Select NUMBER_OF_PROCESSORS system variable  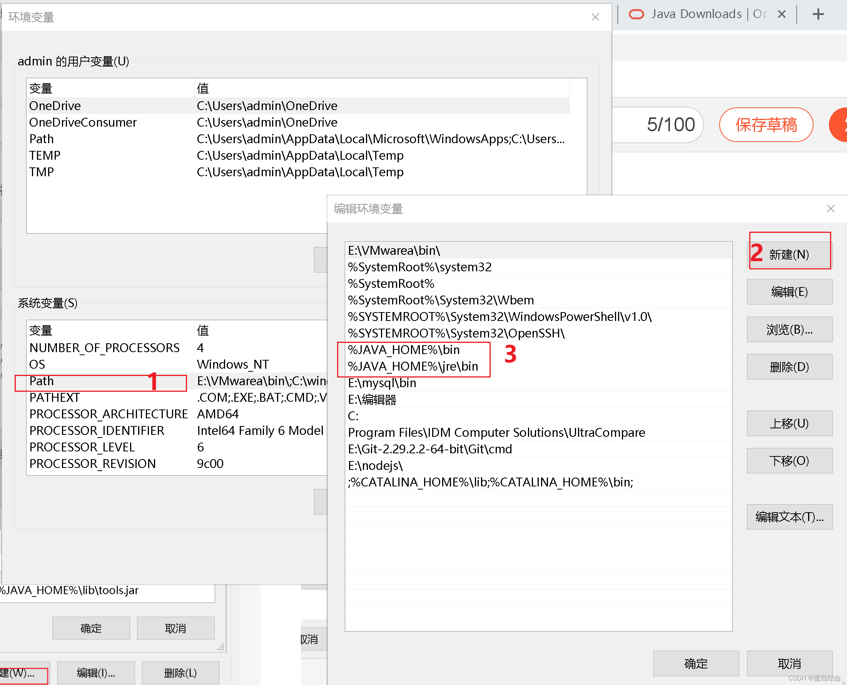pos(177,348)
